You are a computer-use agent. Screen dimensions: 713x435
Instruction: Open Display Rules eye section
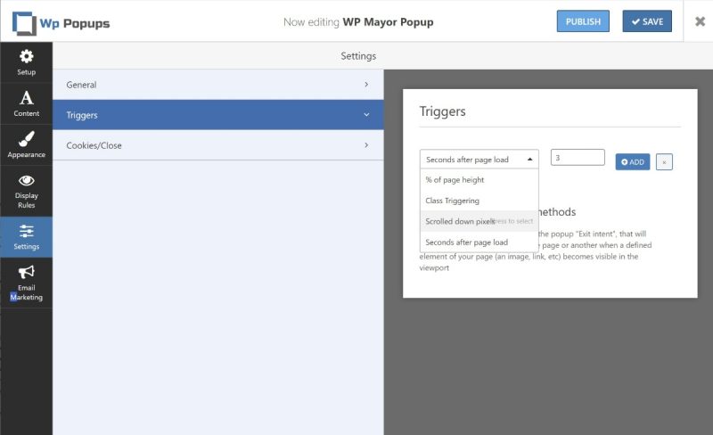pos(27,191)
